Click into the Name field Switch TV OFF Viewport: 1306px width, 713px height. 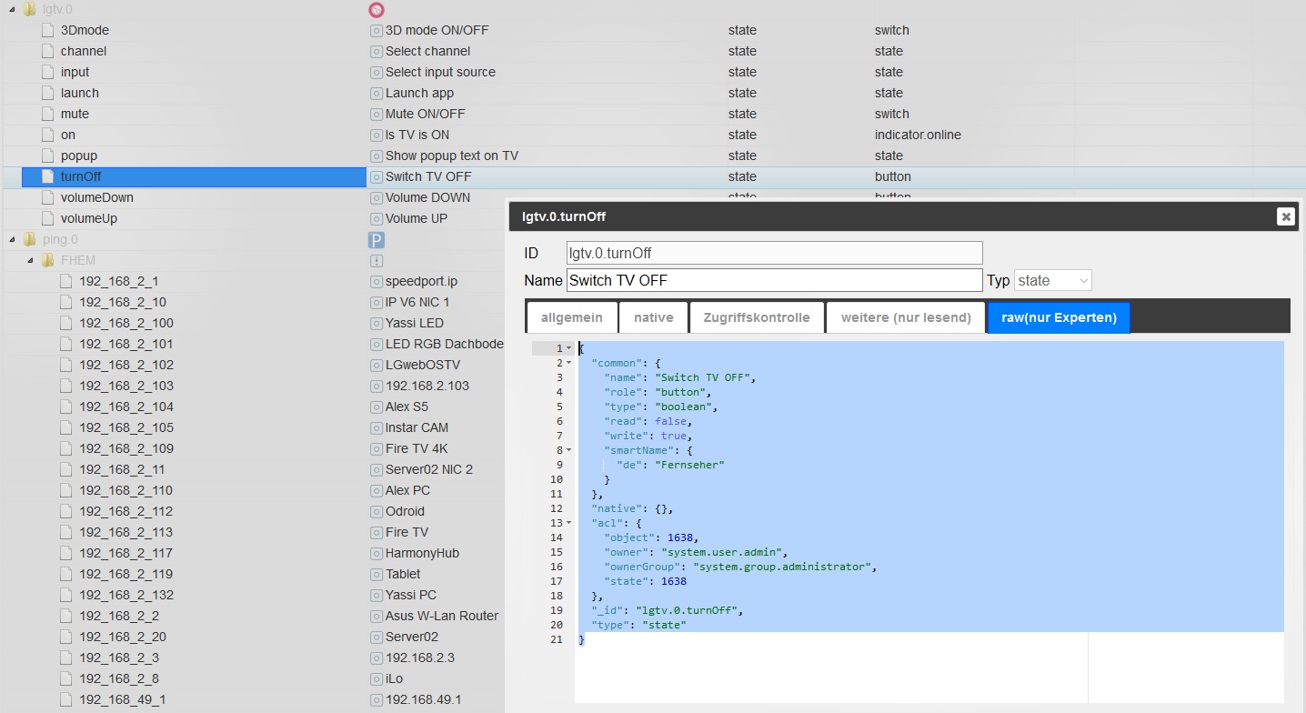(x=773, y=280)
